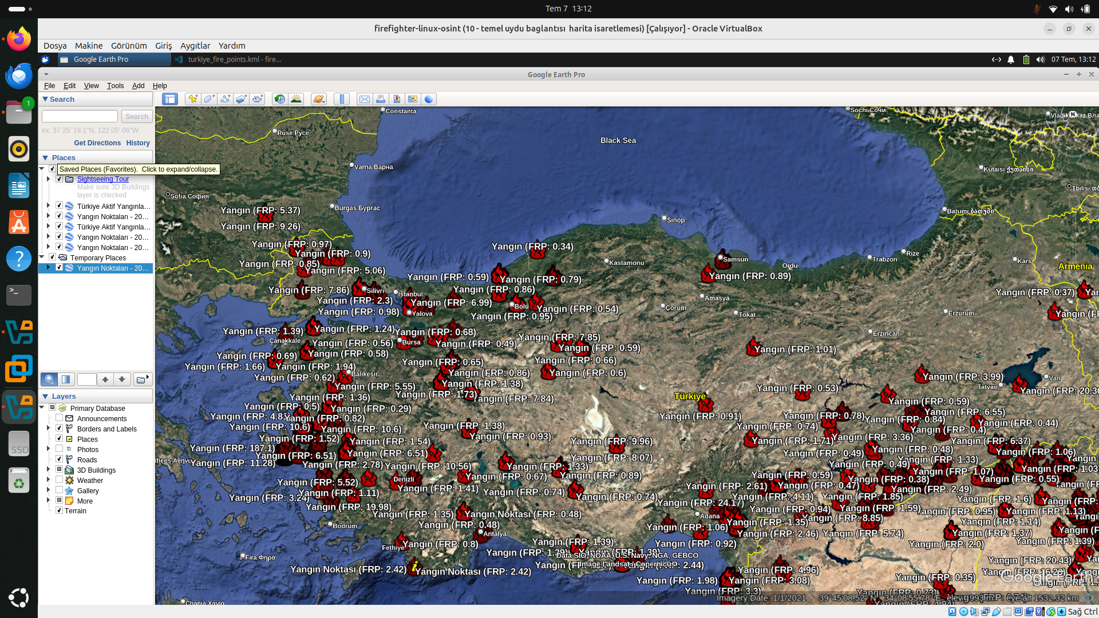Image resolution: width=1099 pixels, height=618 pixels.
Task: Click the Places panel search magnifier icon
Action: coord(49,379)
